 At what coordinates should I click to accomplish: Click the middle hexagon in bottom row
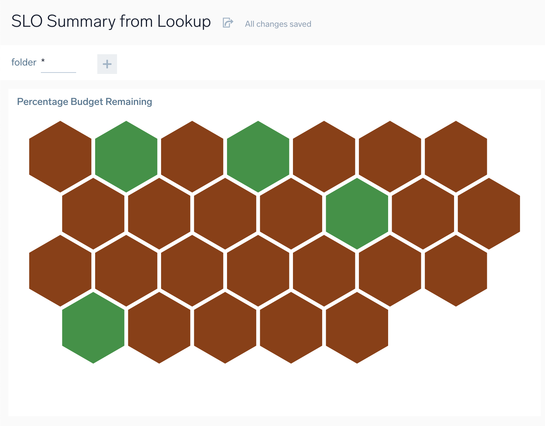(x=225, y=328)
